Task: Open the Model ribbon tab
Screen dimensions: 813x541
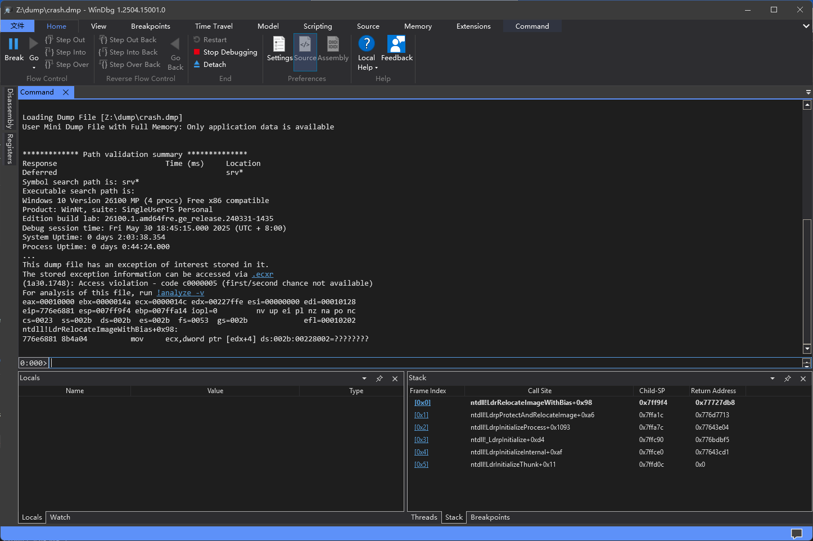Action: click(268, 26)
